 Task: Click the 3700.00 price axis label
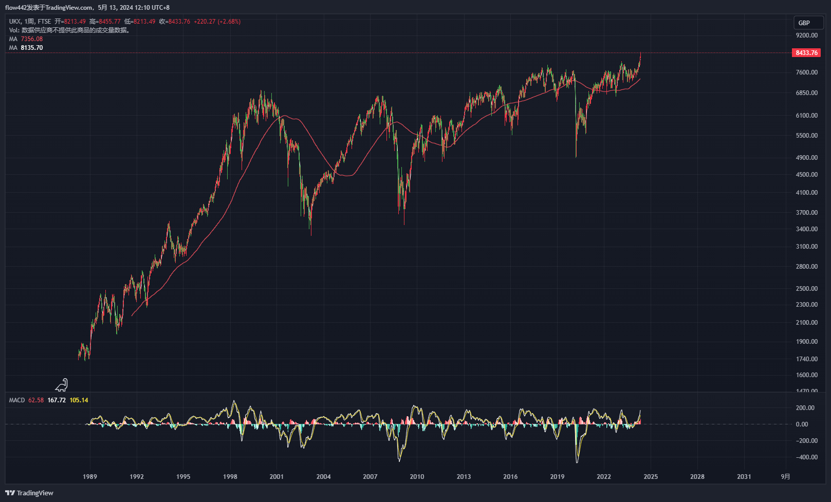tap(806, 213)
